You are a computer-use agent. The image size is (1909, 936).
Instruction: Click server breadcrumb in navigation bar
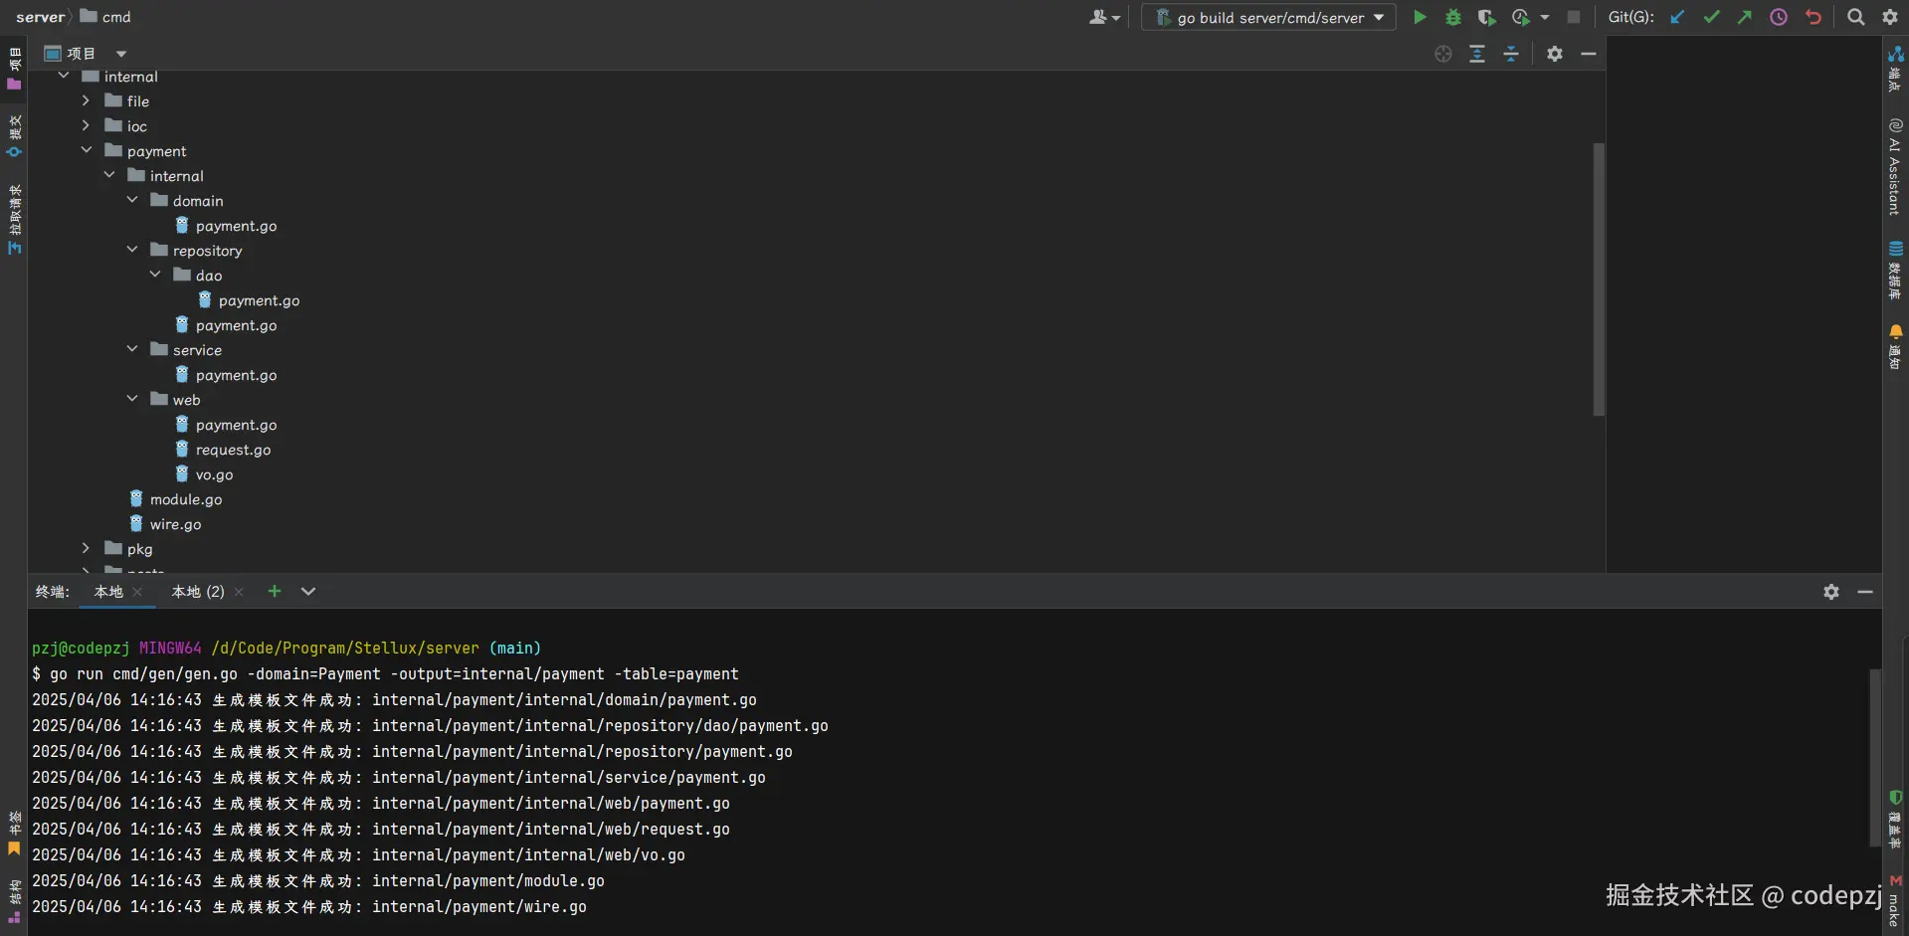(40, 17)
